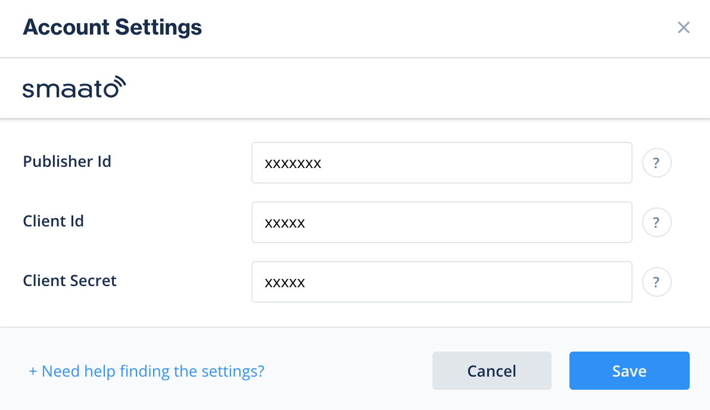Click the Account Settings dialog title

click(112, 27)
